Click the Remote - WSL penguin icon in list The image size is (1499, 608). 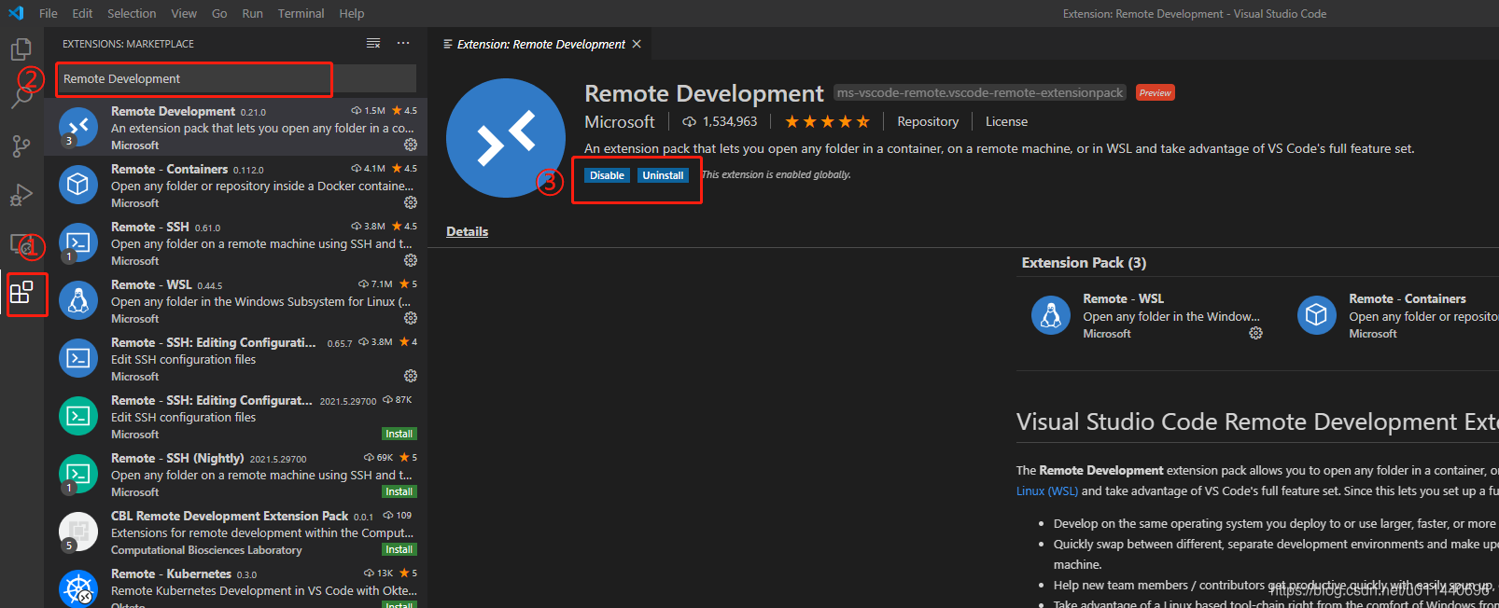tap(78, 300)
